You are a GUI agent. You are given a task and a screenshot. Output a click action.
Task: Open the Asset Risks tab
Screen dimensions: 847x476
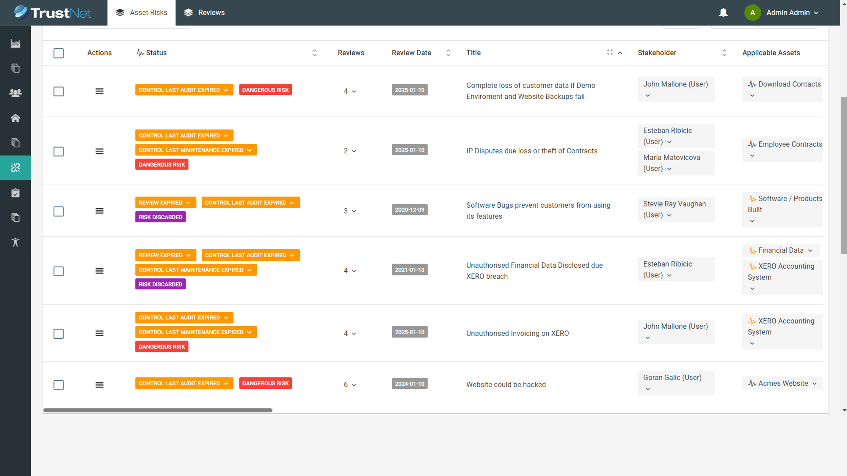141,12
